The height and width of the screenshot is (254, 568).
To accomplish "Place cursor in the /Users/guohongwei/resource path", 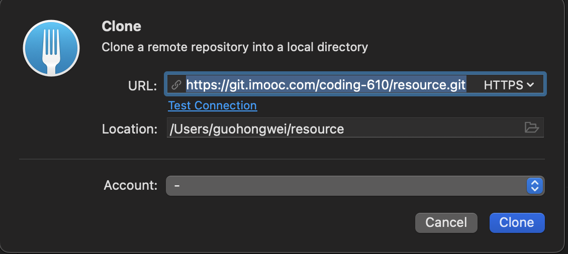I will click(256, 129).
